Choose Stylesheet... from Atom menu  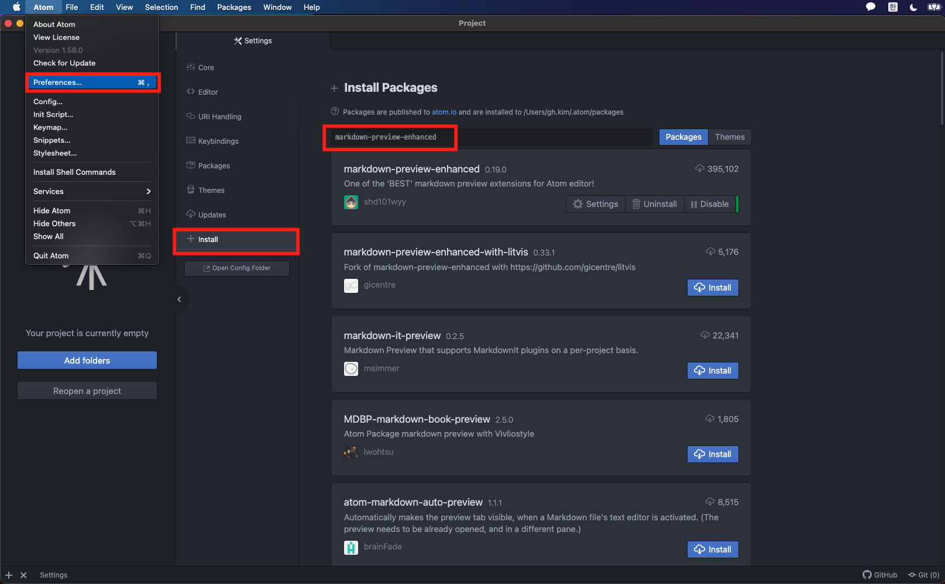pyautogui.click(x=92, y=153)
